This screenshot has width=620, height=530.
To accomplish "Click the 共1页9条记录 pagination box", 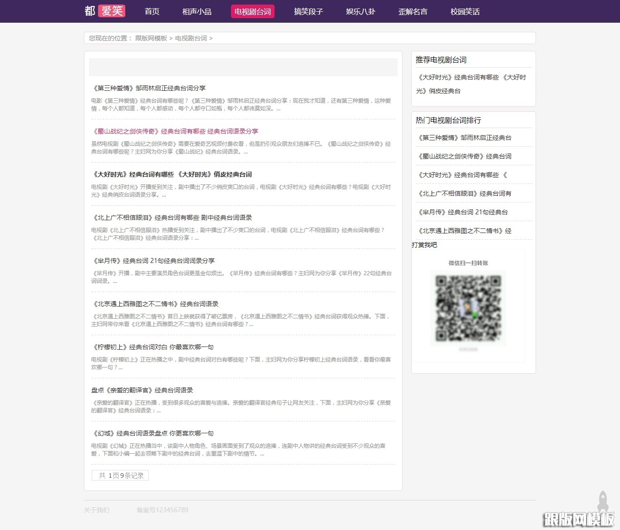I will tap(120, 475).
